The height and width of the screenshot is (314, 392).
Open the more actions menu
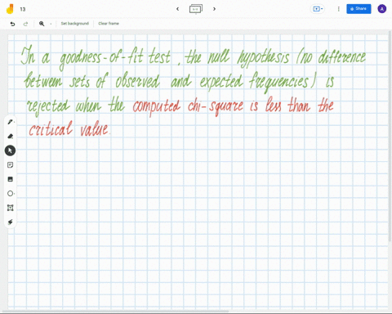click(x=338, y=9)
